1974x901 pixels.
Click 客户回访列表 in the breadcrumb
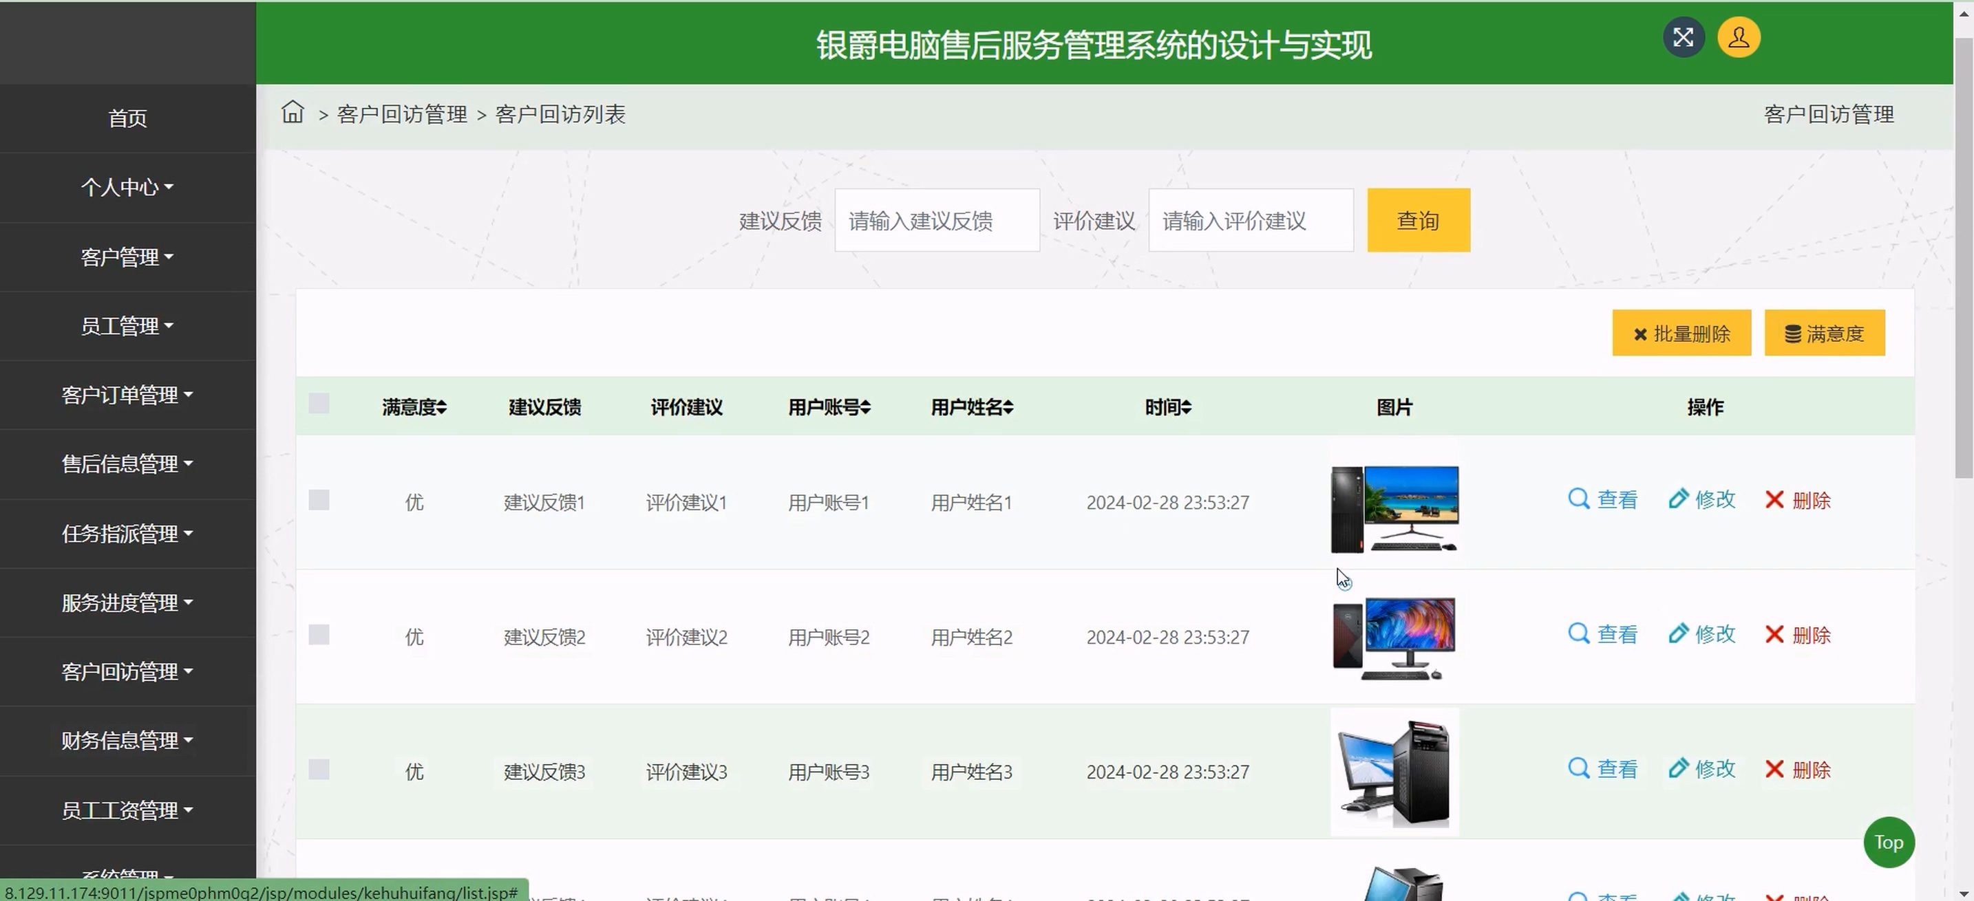(x=560, y=114)
